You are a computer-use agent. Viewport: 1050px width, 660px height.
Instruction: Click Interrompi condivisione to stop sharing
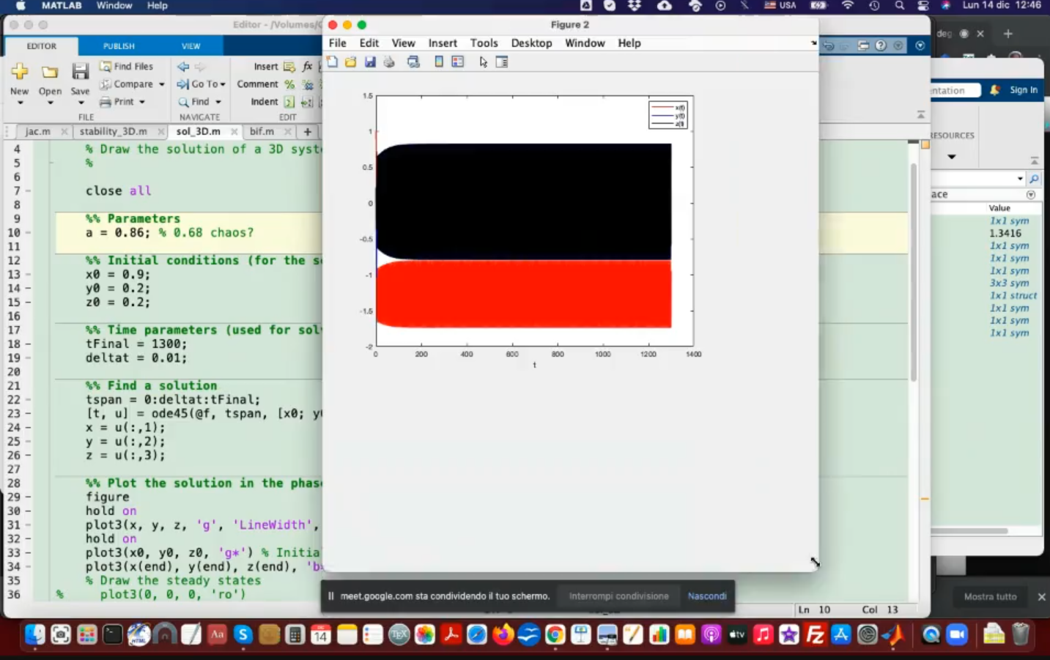(618, 596)
